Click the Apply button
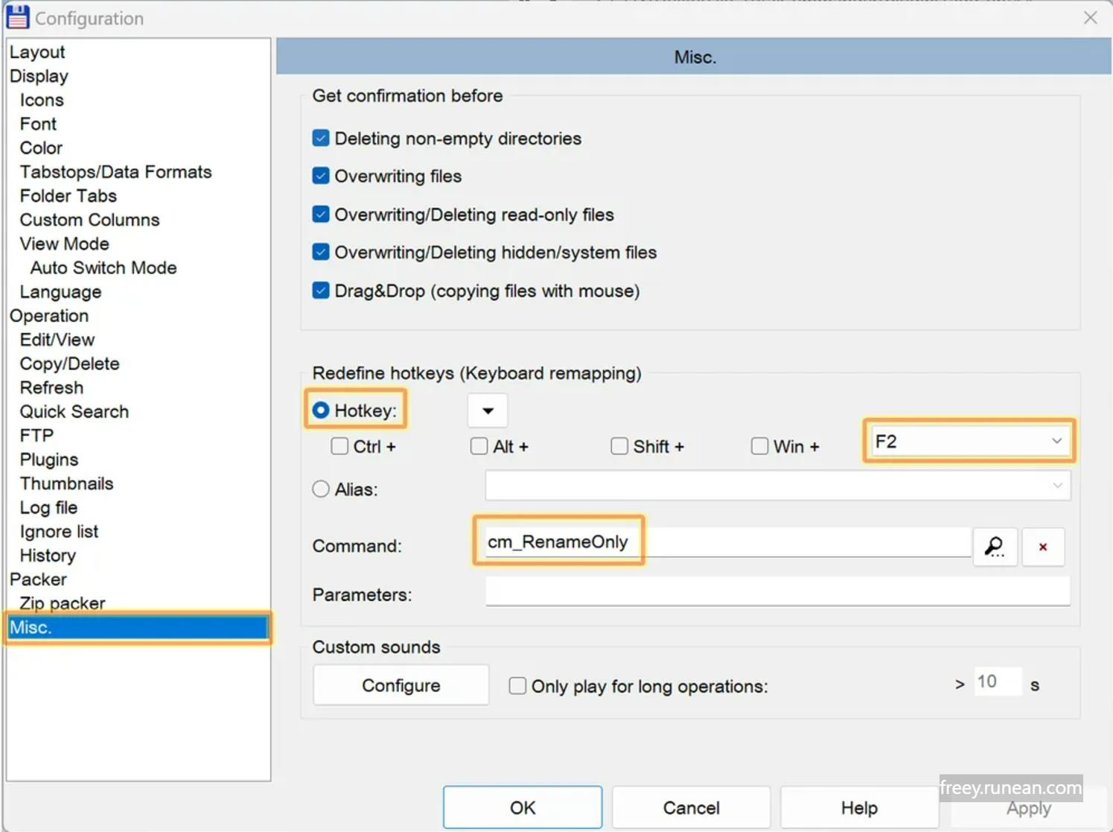1113x832 pixels. (1028, 809)
